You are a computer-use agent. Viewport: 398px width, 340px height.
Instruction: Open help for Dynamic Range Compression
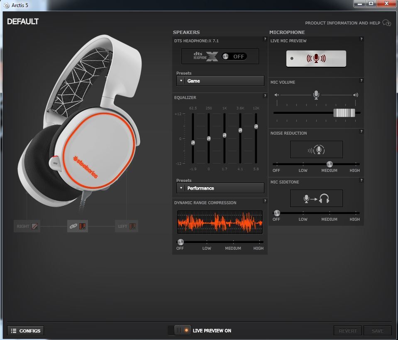265,201
